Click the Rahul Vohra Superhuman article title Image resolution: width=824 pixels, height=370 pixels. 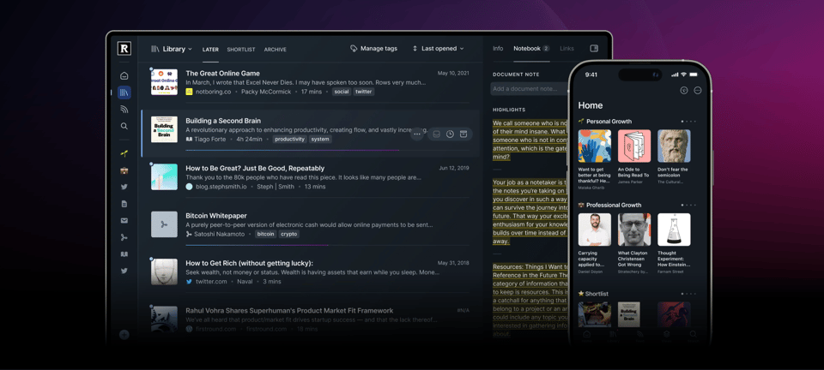[289, 310]
